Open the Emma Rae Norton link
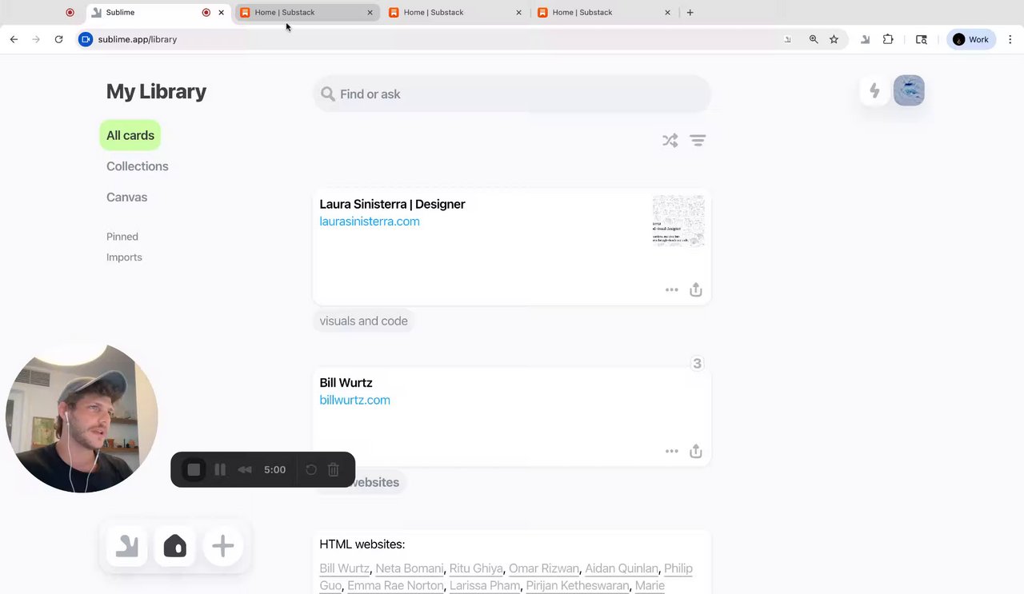Viewport: 1024px width, 594px height. 395,586
